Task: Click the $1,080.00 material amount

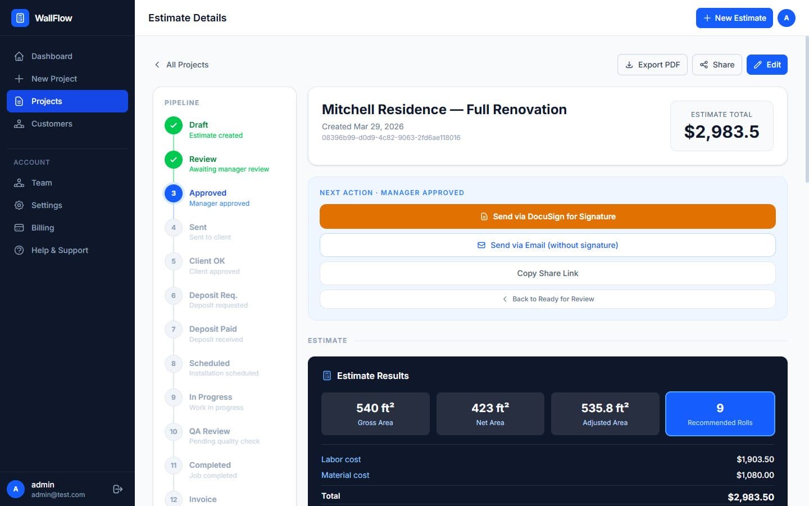Action: (x=755, y=475)
